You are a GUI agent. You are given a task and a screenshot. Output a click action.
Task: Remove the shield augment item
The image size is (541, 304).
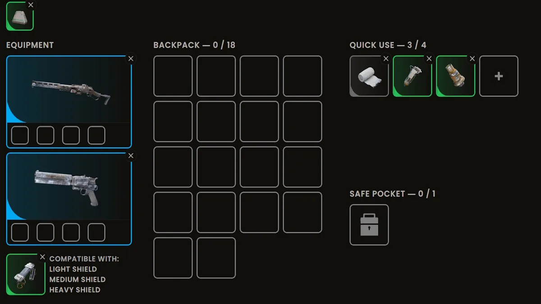42,257
